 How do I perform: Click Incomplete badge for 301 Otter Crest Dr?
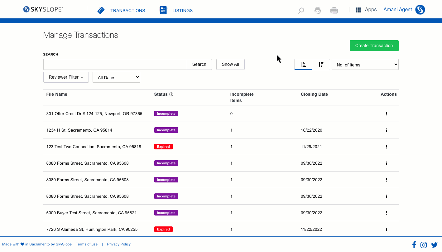pyautogui.click(x=166, y=114)
